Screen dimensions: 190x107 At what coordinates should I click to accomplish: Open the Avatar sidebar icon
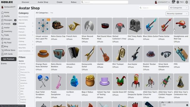2,28
